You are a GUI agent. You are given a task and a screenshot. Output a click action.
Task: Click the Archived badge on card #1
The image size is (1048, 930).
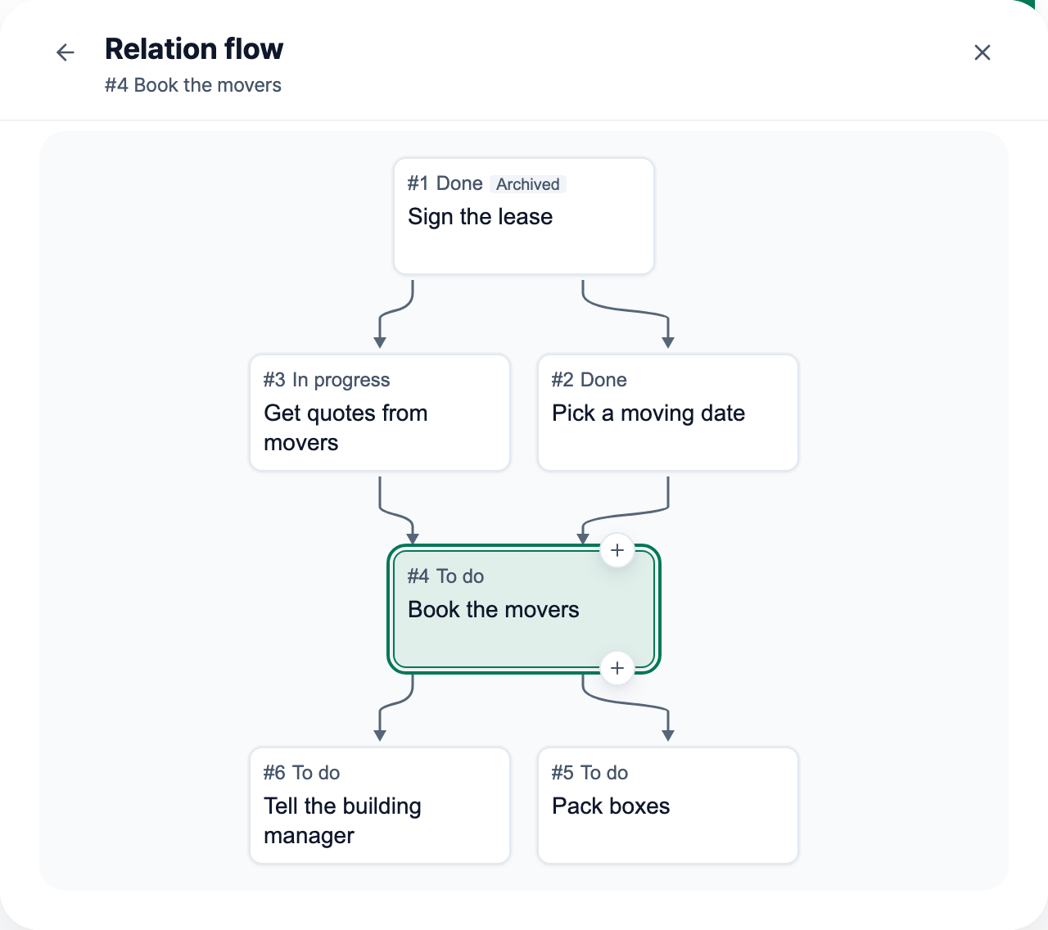[528, 184]
